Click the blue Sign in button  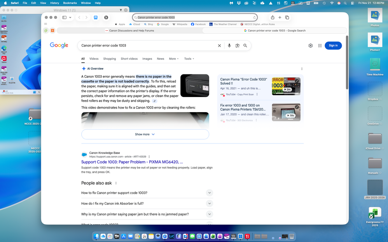click(333, 45)
